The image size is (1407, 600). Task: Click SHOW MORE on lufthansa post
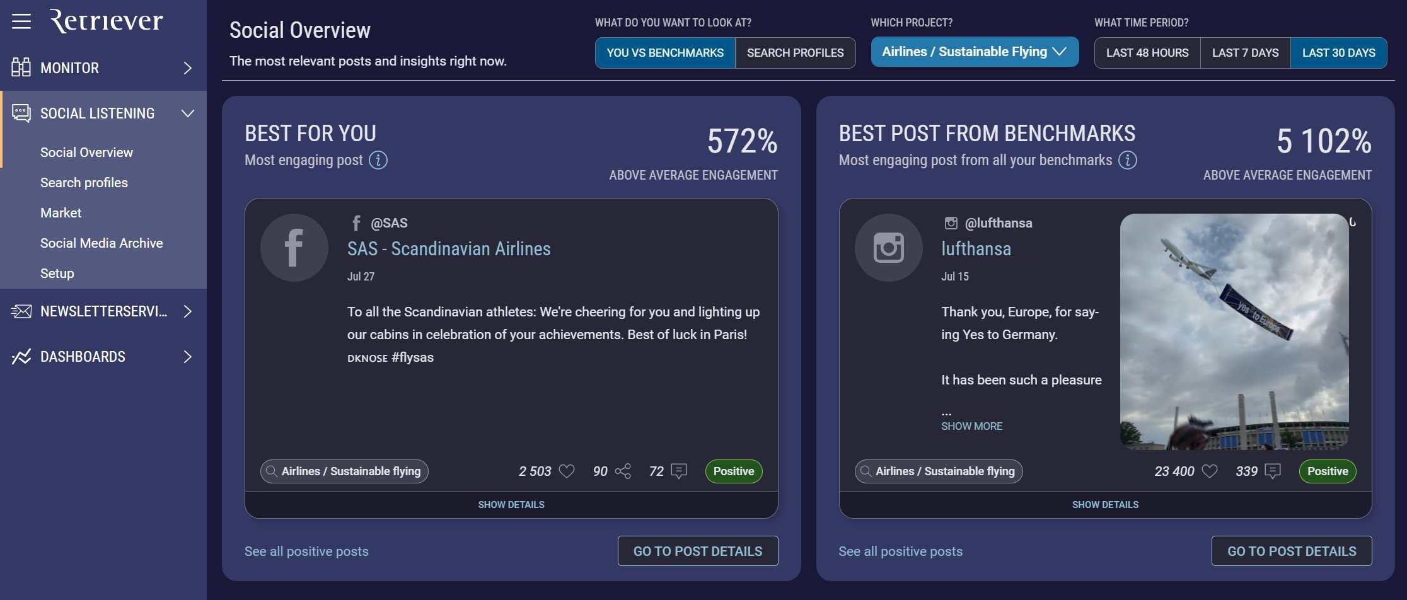tap(971, 426)
